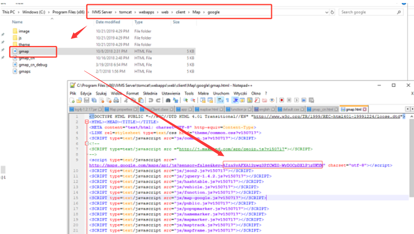Viewport: 414px width, 234px height.
Task: Expand the chevron after This PC
Action: (x=19, y=12)
